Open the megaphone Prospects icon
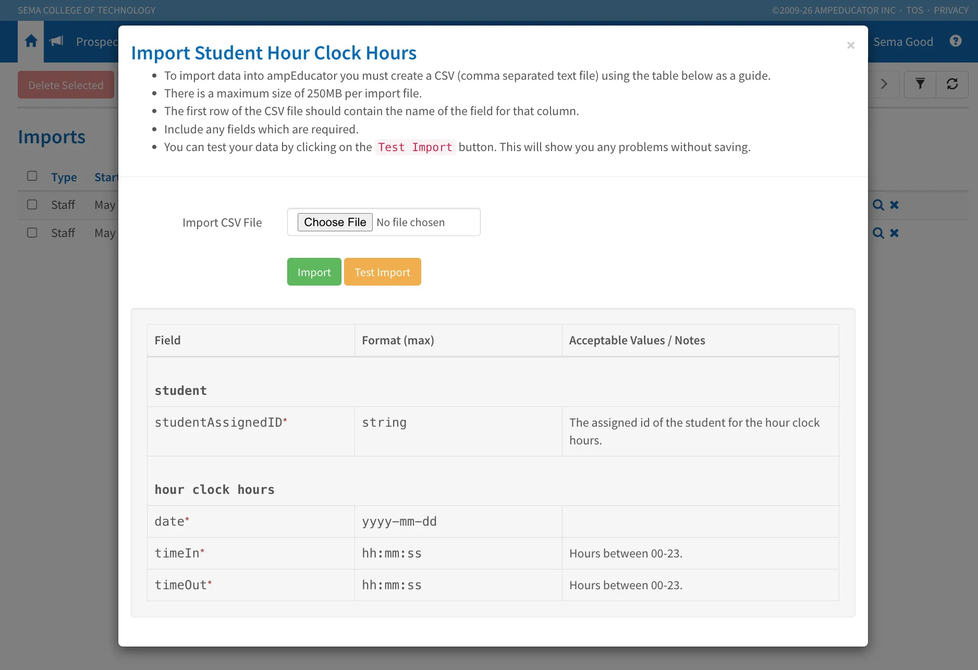This screenshot has width=978, height=670. [56, 41]
